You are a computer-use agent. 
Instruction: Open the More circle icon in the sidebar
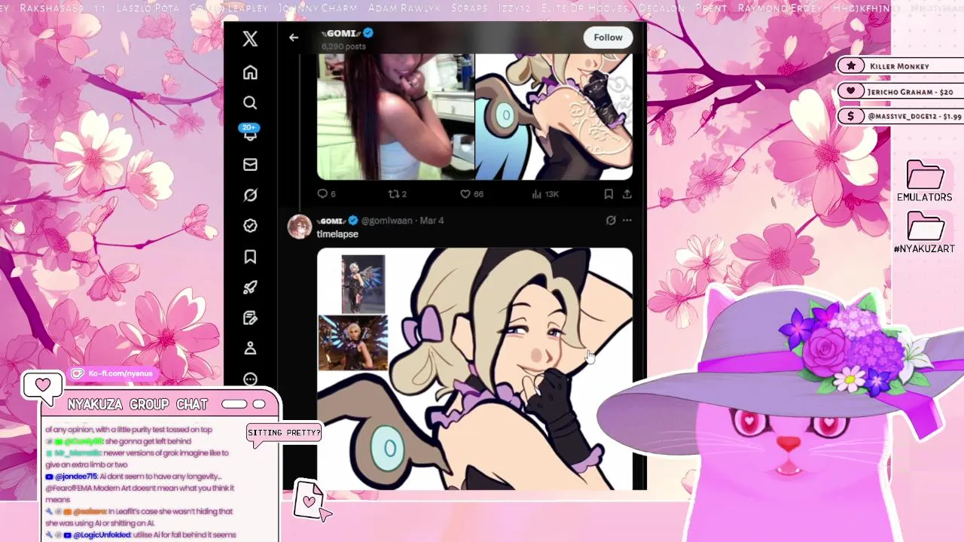click(250, 379)
